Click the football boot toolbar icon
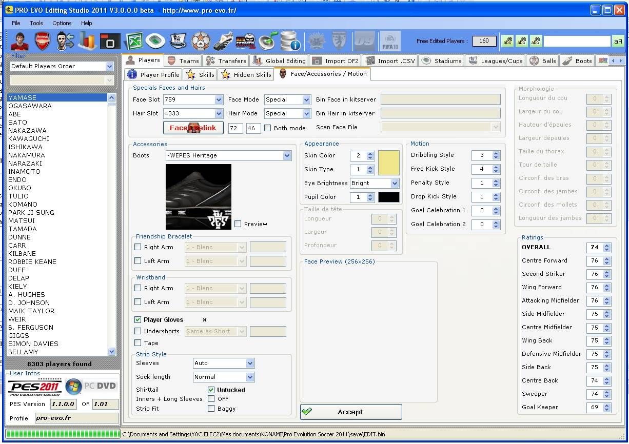This screenshot has width=629, height=444. point(223,41)
